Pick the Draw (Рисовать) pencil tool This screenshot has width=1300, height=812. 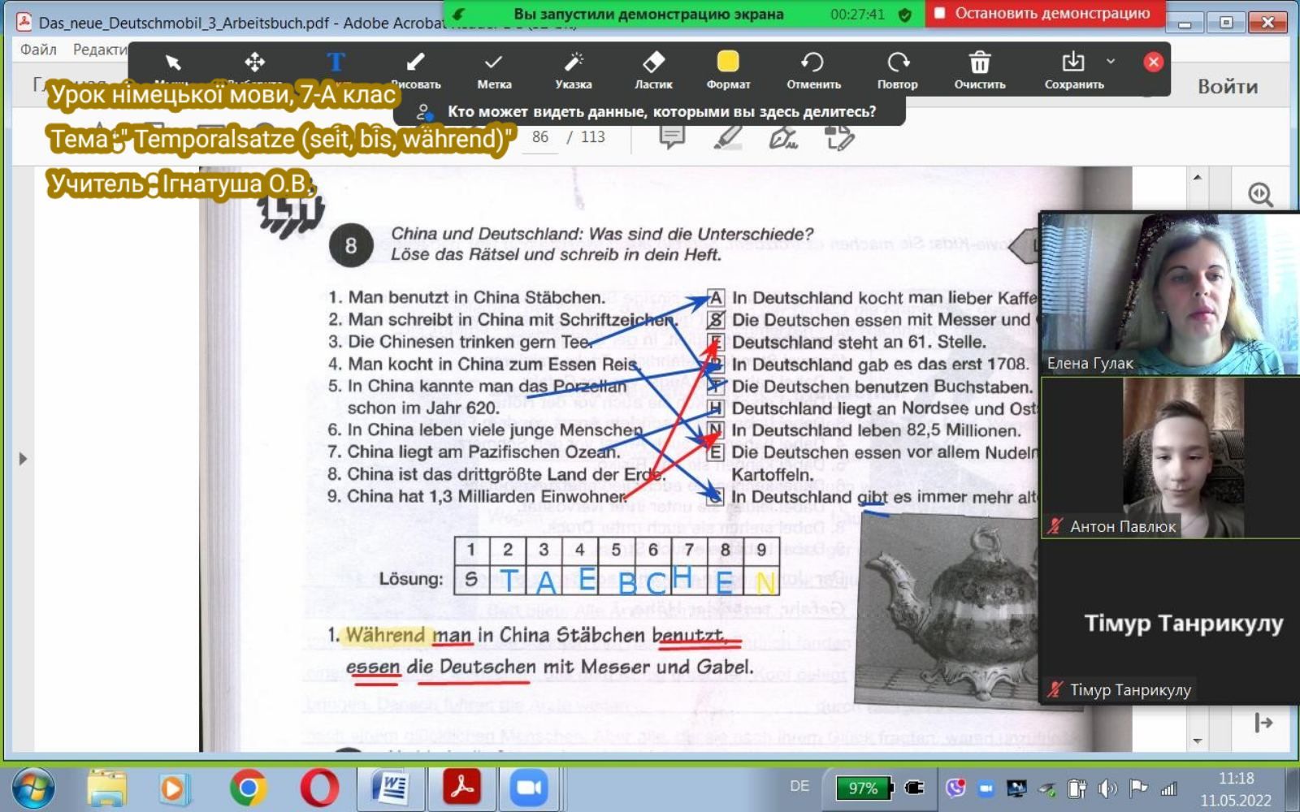coord(415,63)
